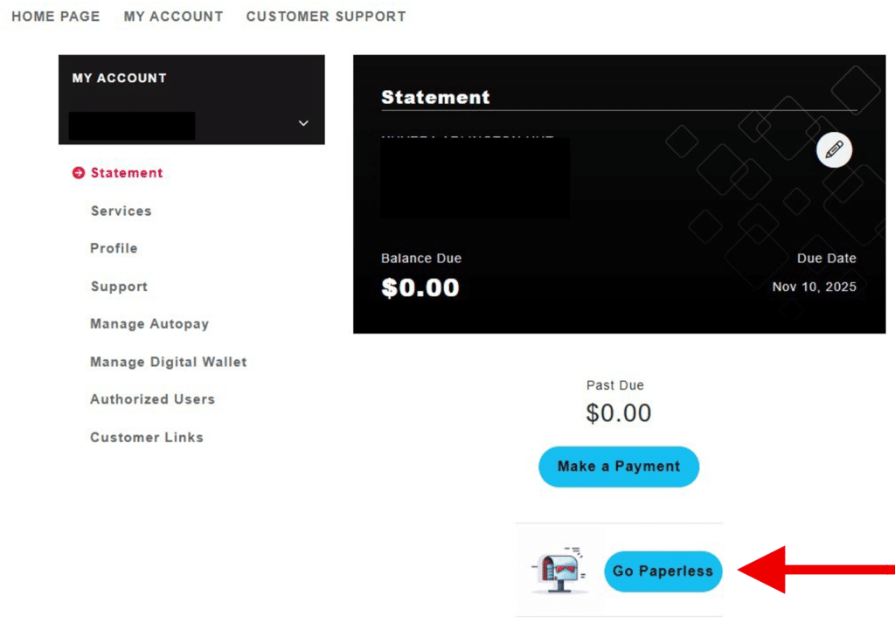This screenshot has height=623, width=895.
Task: Open Customer Links page
Action: (x=147, y=437)
